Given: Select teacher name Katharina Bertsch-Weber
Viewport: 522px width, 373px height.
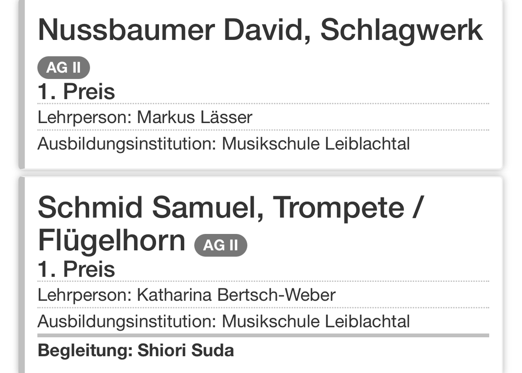Looking at the screenshot, I should tap(236, 295).
